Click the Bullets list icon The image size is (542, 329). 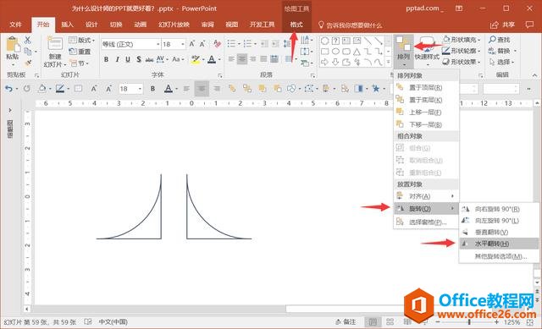231,43
